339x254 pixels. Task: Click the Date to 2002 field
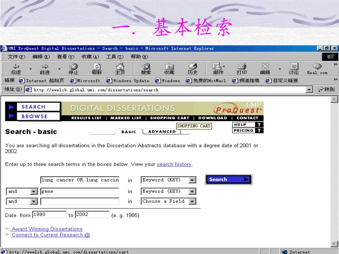coord(92,214)
